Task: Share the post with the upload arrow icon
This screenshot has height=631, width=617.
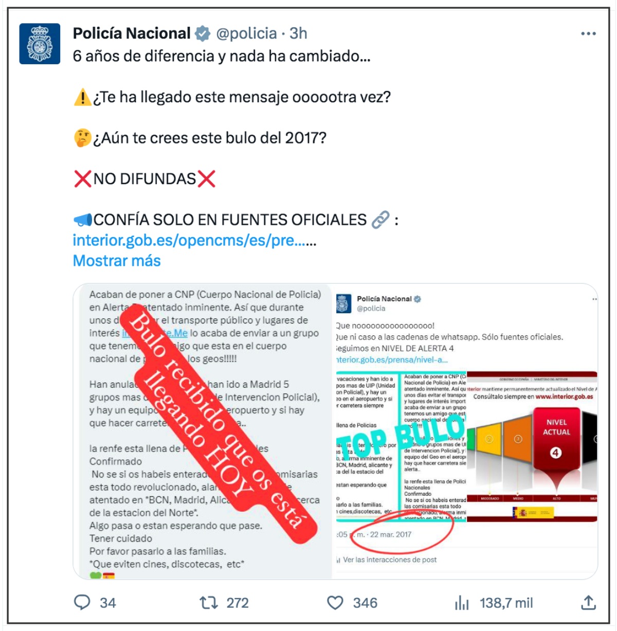Action: 588,602
